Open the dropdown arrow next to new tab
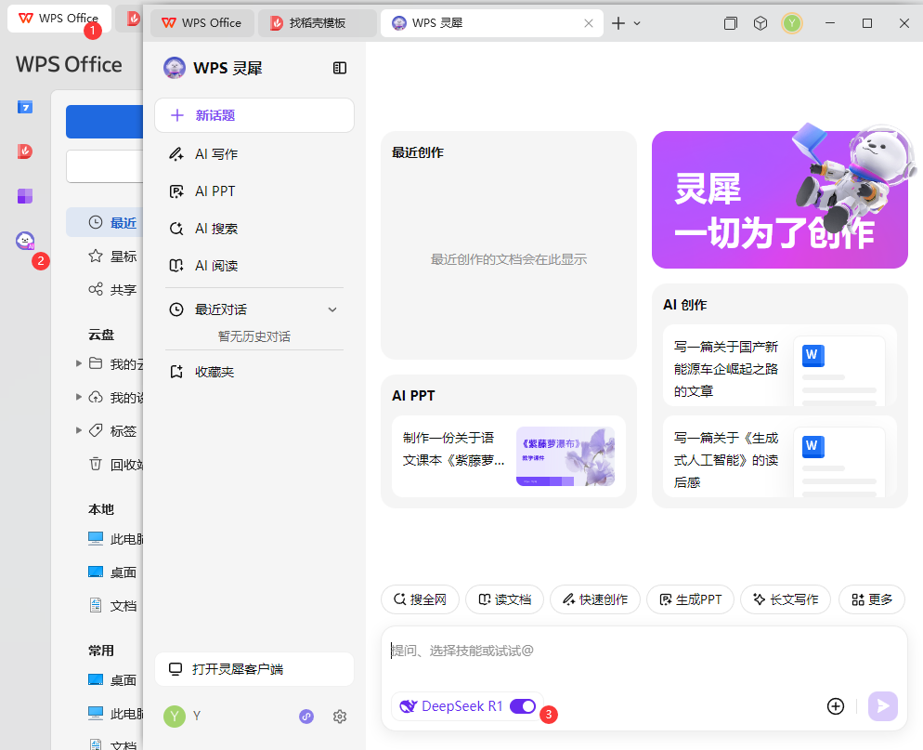 pyautogui.click(x=637, y=23)
